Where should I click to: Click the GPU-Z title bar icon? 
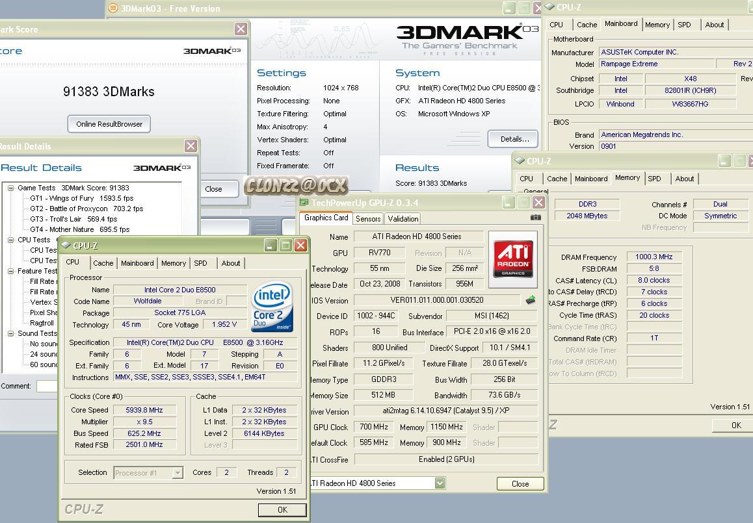(304, 203)
